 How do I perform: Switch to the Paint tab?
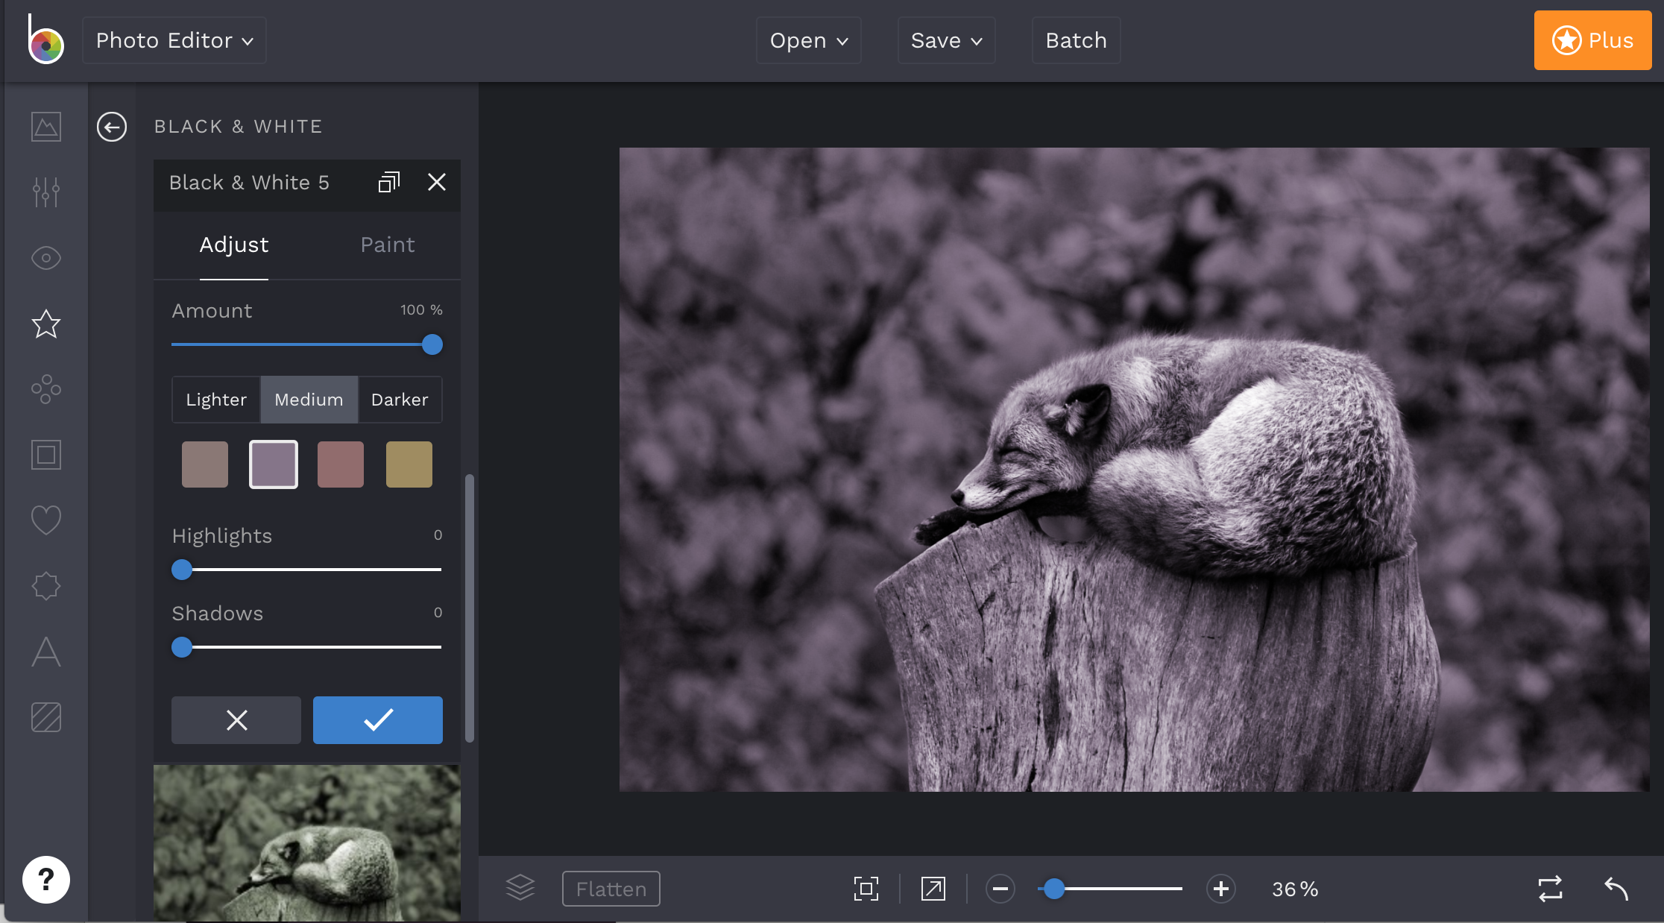(387, 245)
